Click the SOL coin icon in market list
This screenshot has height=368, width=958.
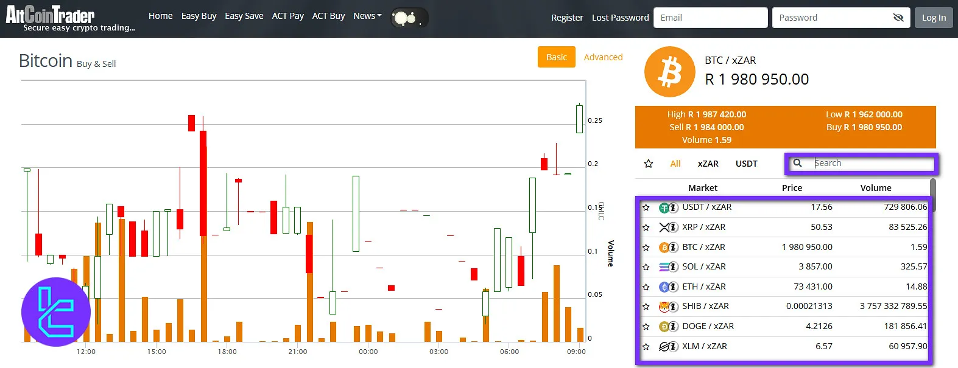[664, 267]
